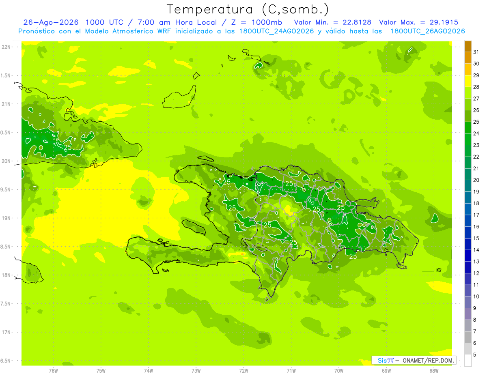Click the '74W' longitude axis label
This screenshot has width=487, height=376.
pos(149,370)
